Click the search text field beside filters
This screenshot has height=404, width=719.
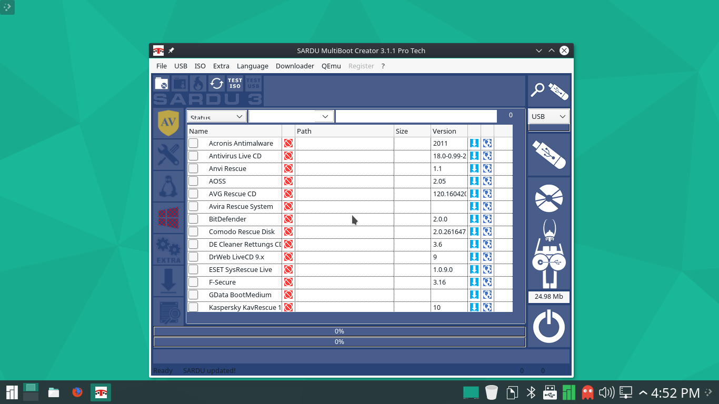(416, 116)
